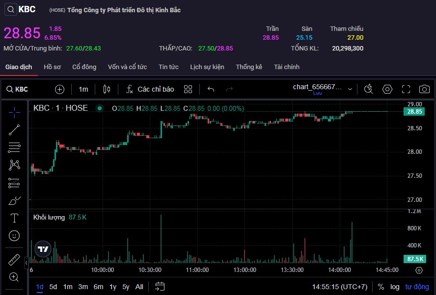Switch to the Tin tức tab
Viewport: 436px width, 295px height.
tap(168, 67)
